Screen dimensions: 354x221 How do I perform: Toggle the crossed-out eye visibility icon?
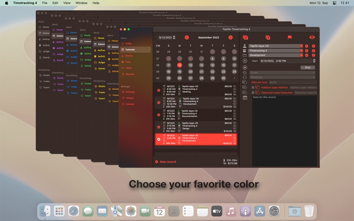tap(312, 38)
